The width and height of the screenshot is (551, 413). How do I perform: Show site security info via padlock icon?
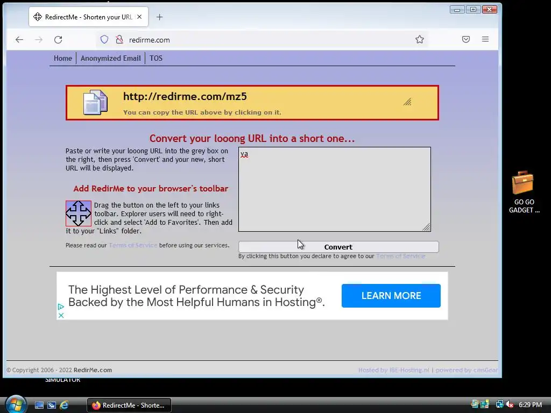click(x=119, y=40)
